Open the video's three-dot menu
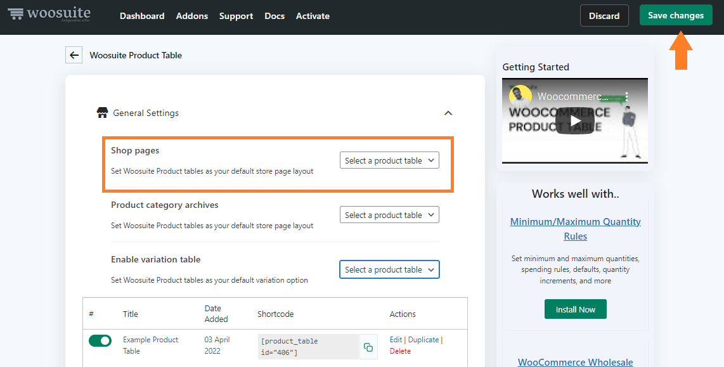 [626, 96]
